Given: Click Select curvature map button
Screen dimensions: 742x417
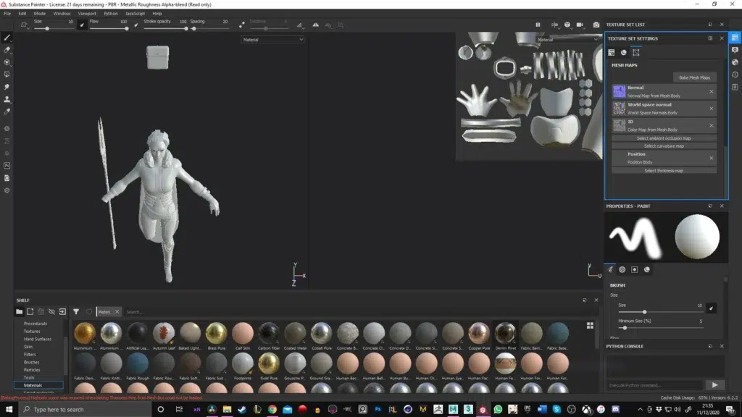Looking at the screenshot, I should pos(664,146).
